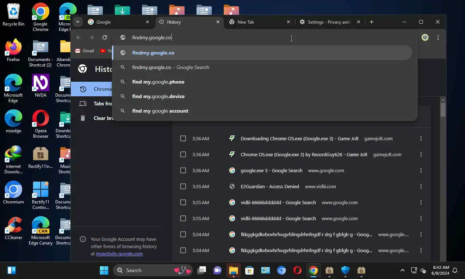Open Internet Download Manager desktop icon
465x279 pixels.
13,160
